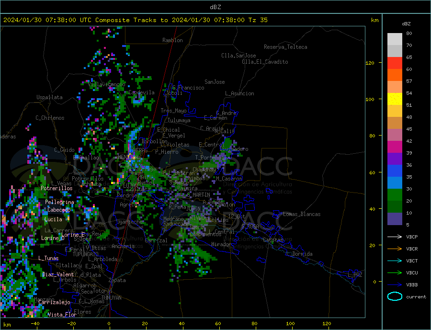Click the 'Ugarteche' map label
The image size is (431, 330).
(129, 222)
